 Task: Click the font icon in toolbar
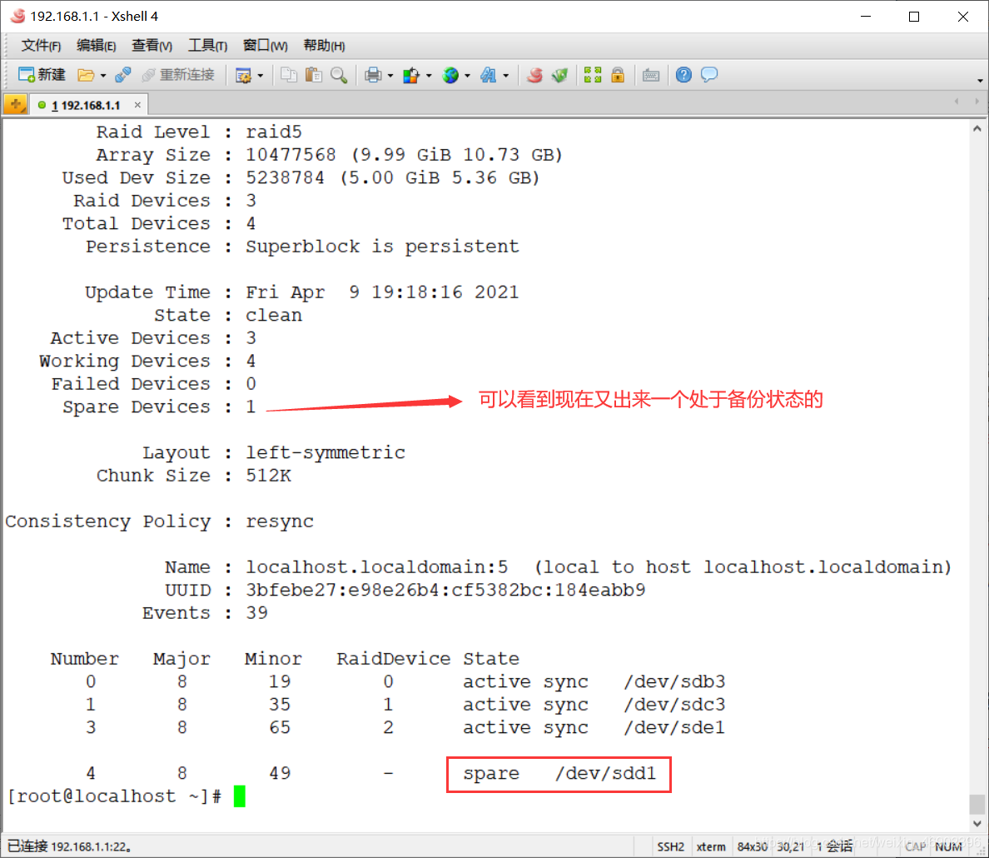coord(488,75)
